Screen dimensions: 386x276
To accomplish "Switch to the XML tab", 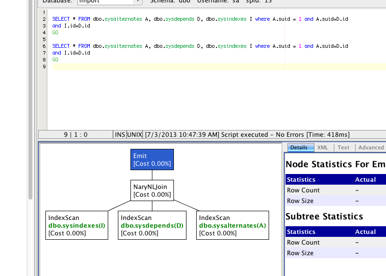I will coord(323,147).
